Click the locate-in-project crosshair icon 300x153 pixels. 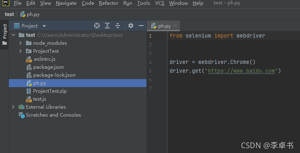click(97, 26)
